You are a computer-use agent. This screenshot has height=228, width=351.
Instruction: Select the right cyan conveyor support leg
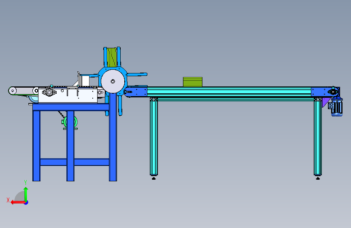click(x=318, y=136)
